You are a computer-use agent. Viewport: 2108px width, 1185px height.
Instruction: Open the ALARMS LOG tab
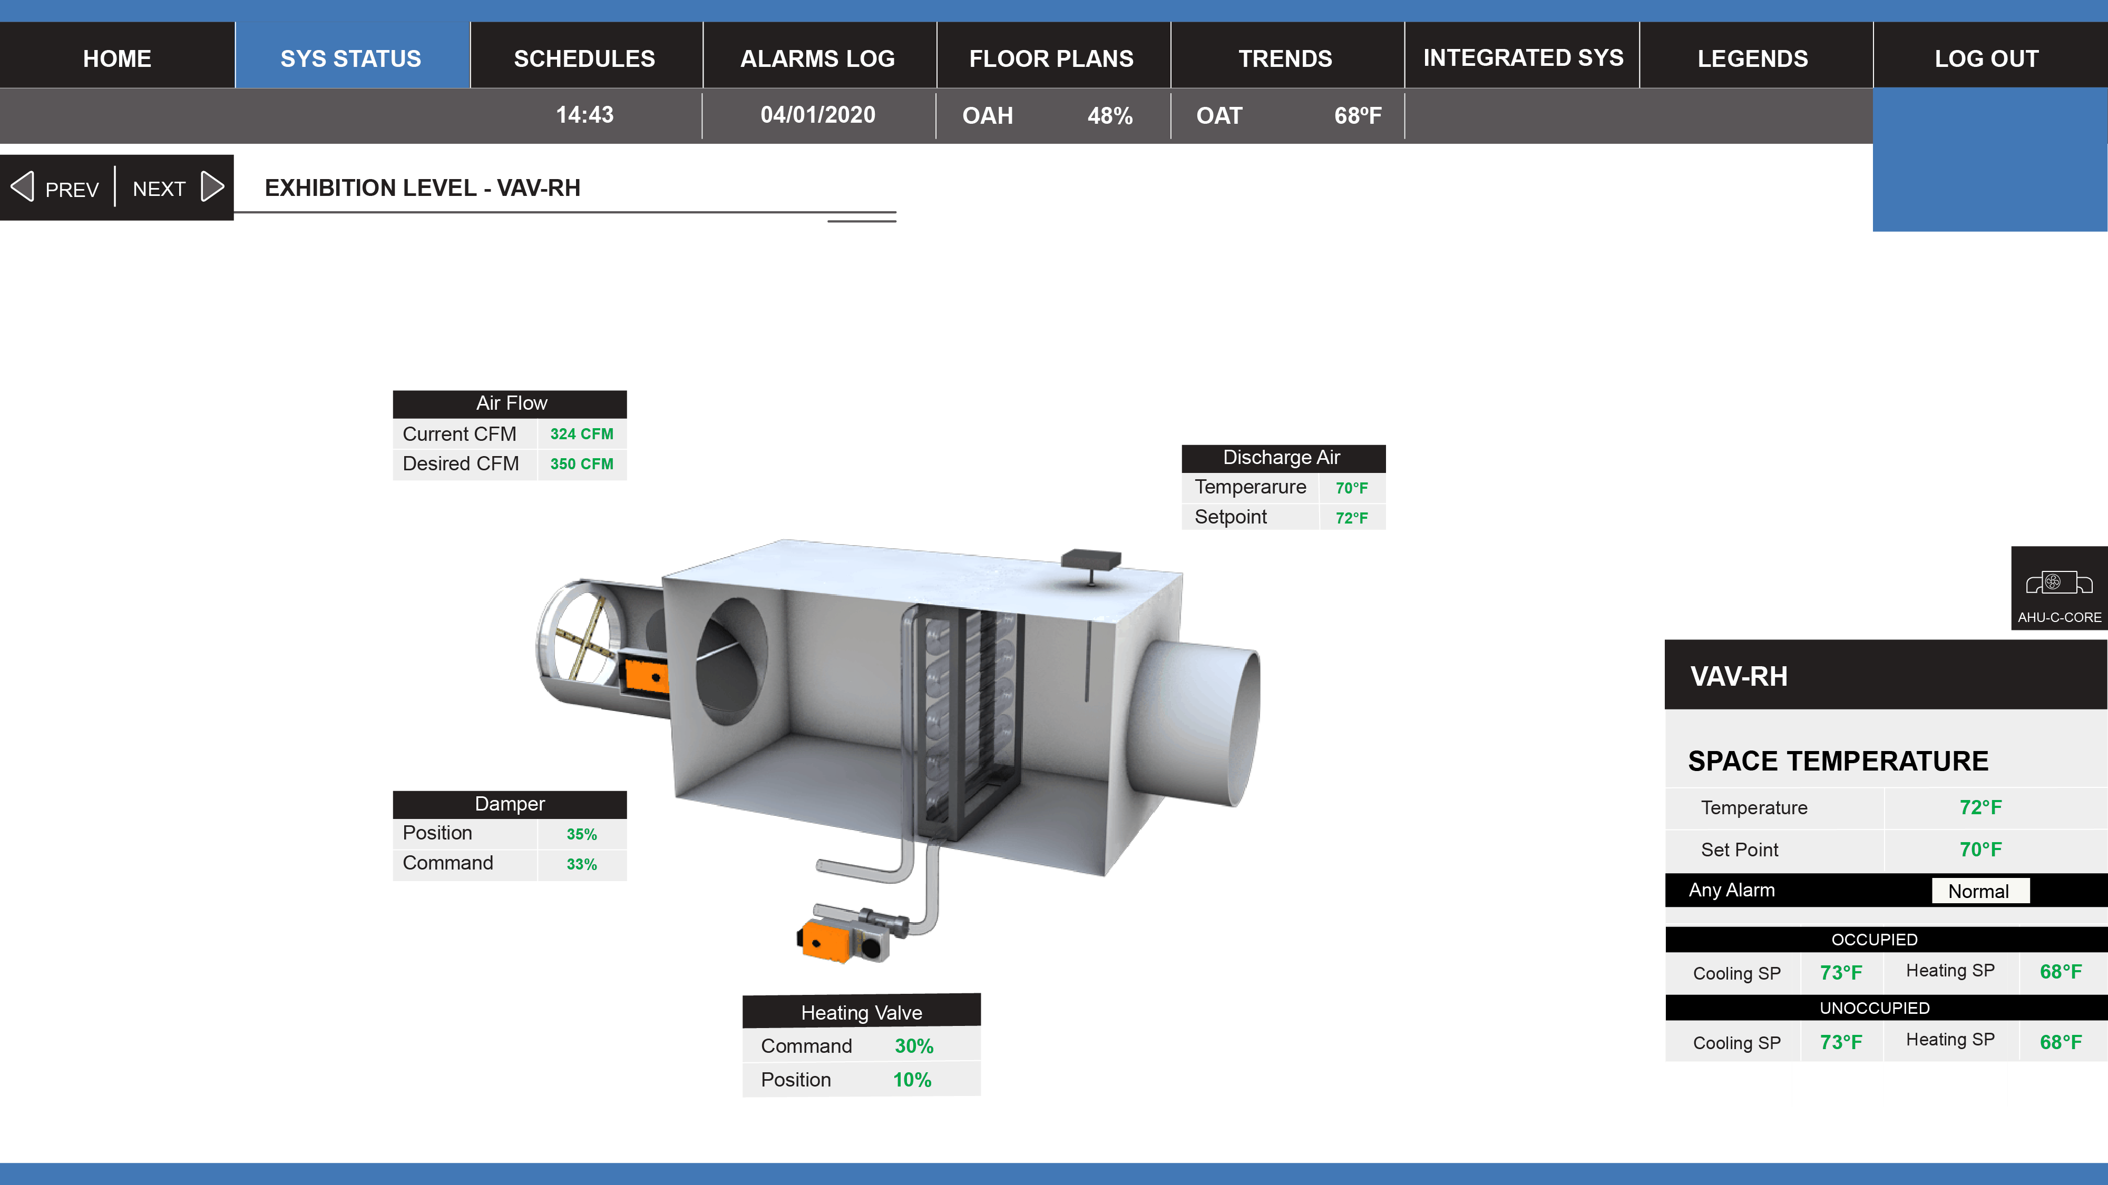(x=817, y=58)
